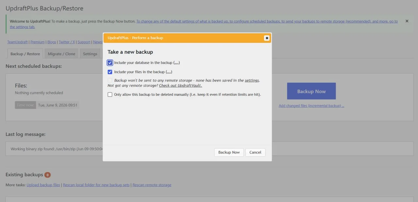Open TeamUpdraft link
The image size is (418, 202).
(18, 42)
